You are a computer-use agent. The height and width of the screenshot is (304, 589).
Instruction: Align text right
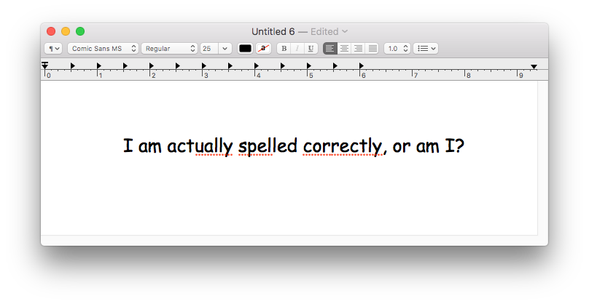click(x=358, y=48)
